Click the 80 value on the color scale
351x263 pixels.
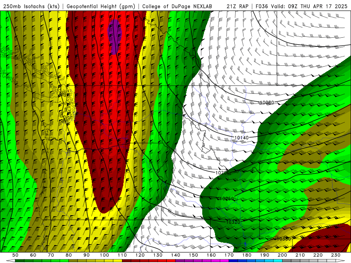[69, 255]
